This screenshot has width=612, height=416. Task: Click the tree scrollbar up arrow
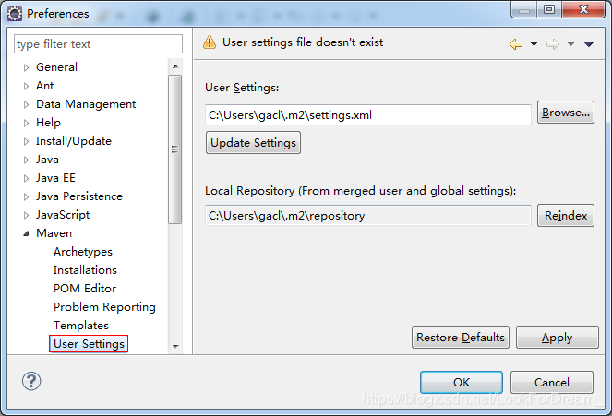click(175, 66)
